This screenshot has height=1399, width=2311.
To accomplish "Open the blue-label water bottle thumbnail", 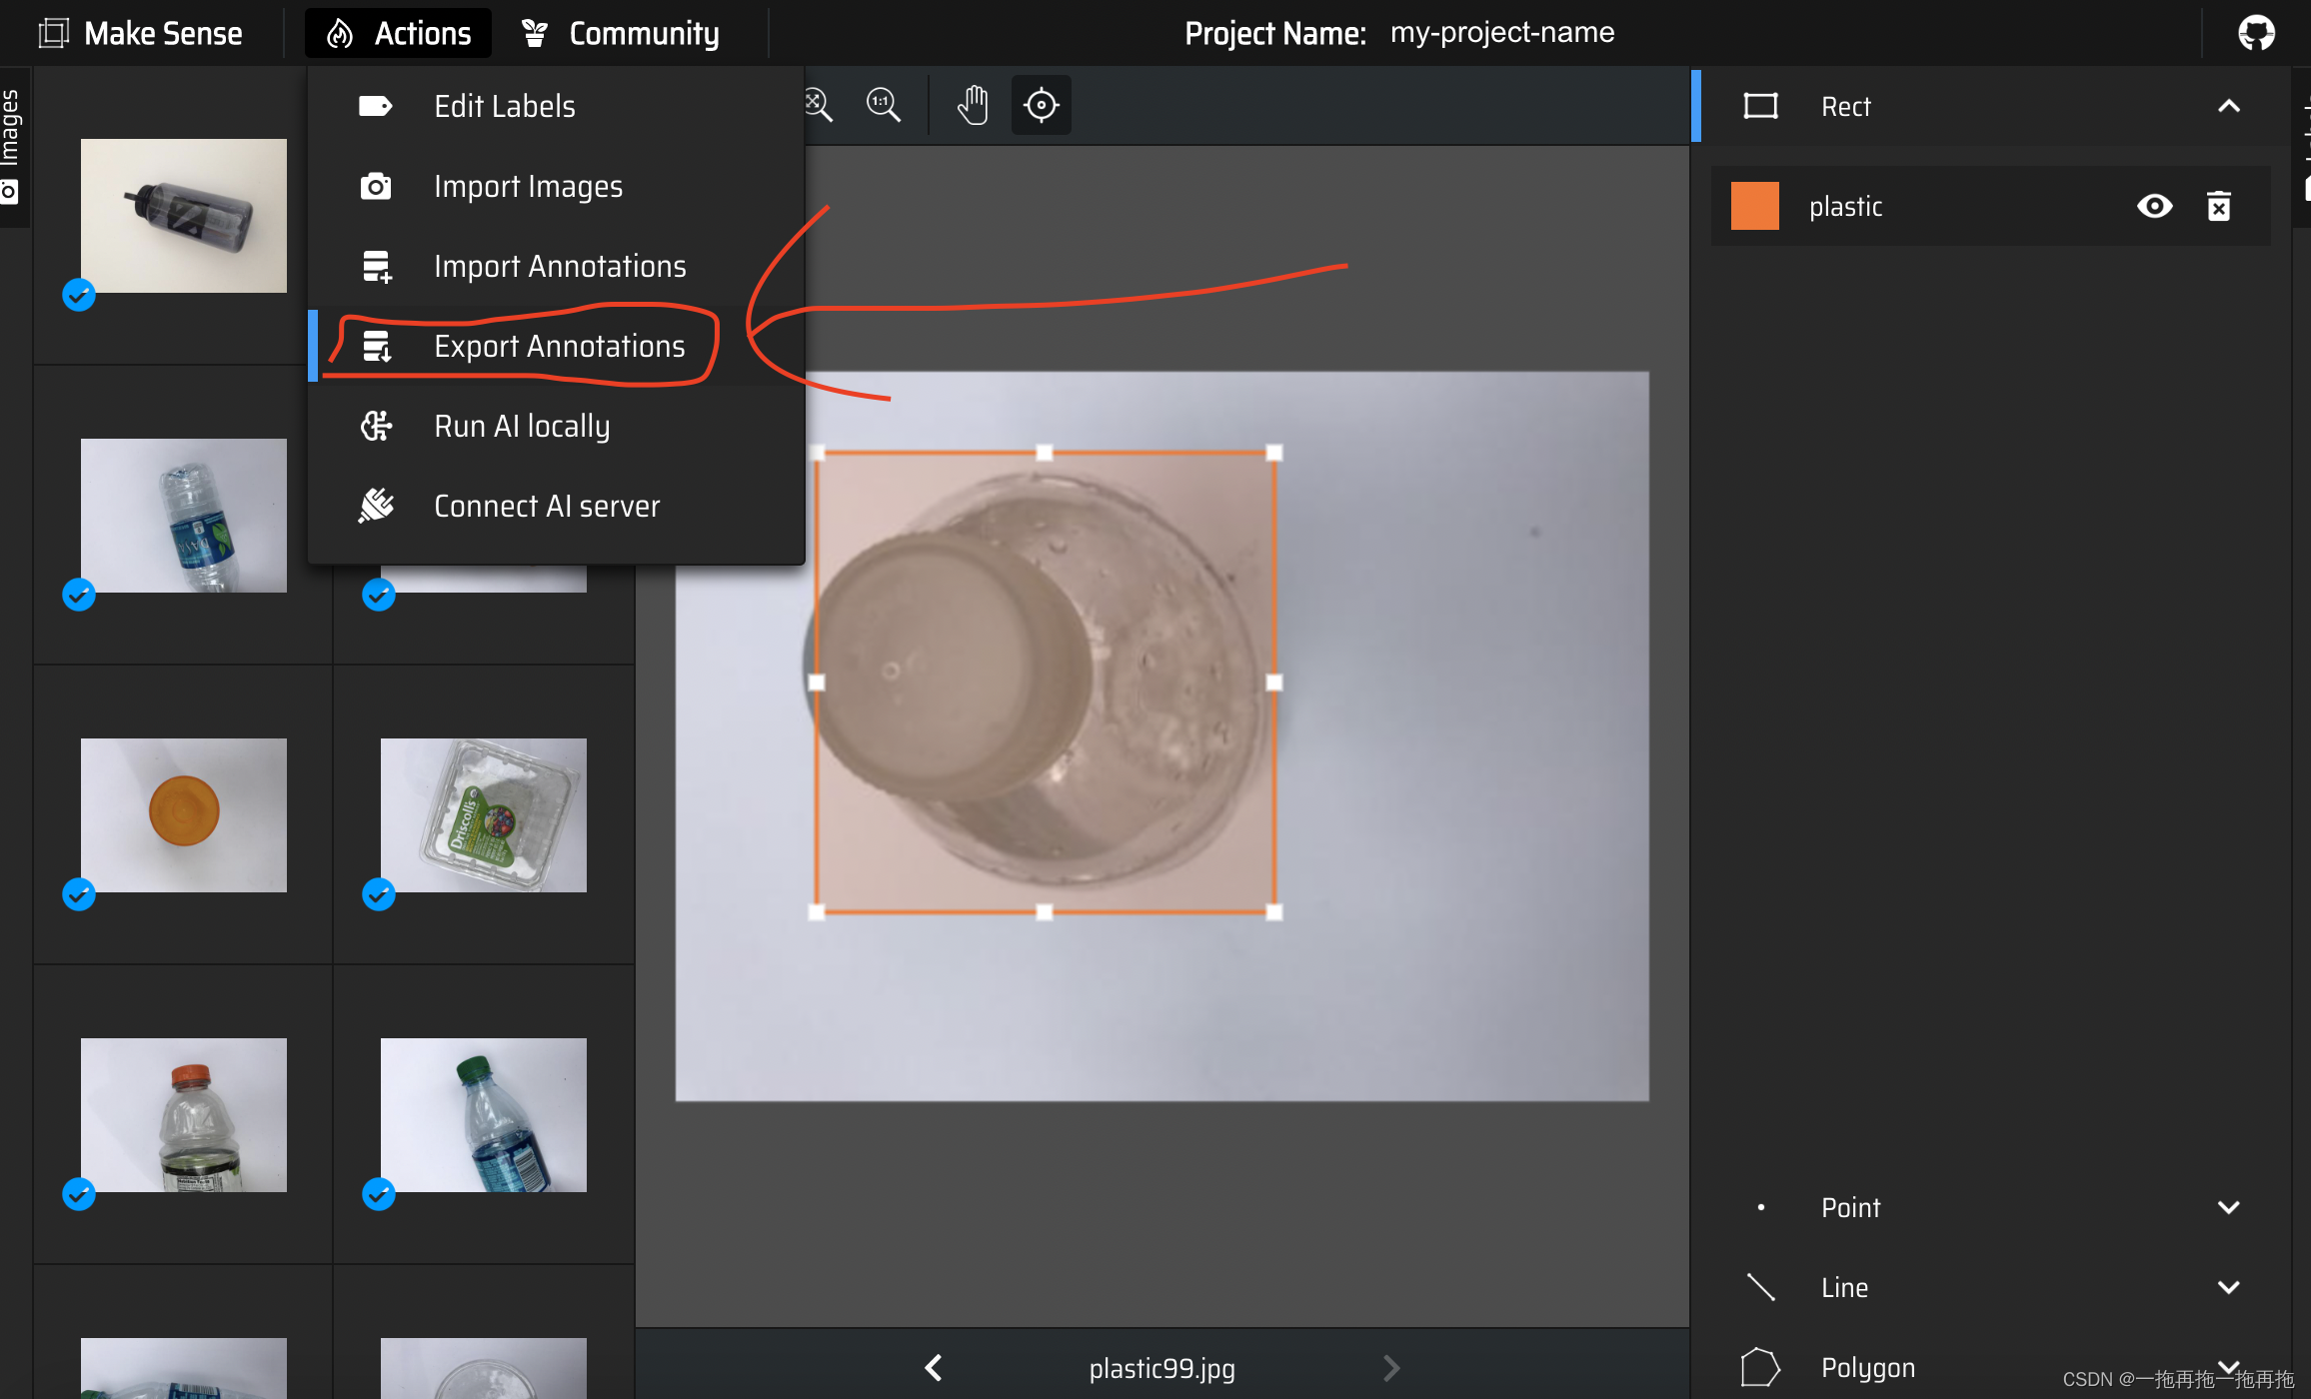I will pos(184,516).
